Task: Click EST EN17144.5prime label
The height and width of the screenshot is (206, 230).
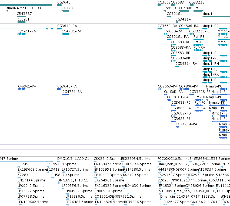Action: click(31, 180)
